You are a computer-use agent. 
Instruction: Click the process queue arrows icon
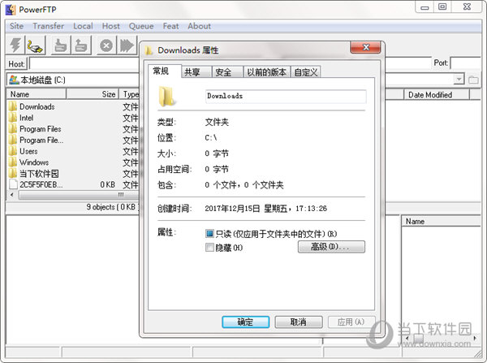127,45
